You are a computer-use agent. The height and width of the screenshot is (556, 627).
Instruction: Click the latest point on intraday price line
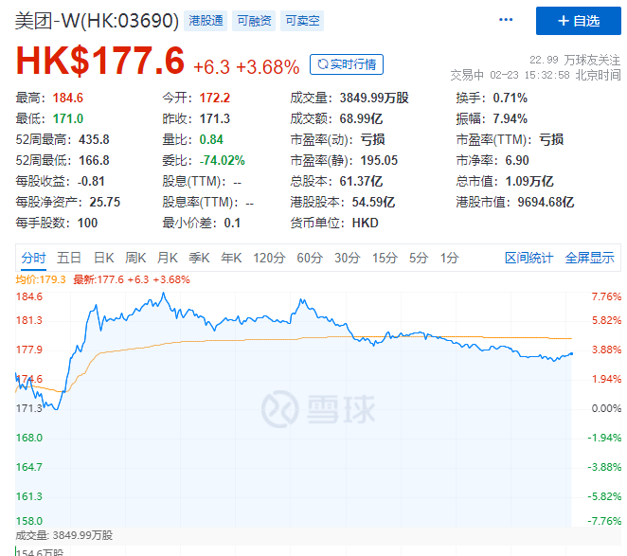click(571, 353)
